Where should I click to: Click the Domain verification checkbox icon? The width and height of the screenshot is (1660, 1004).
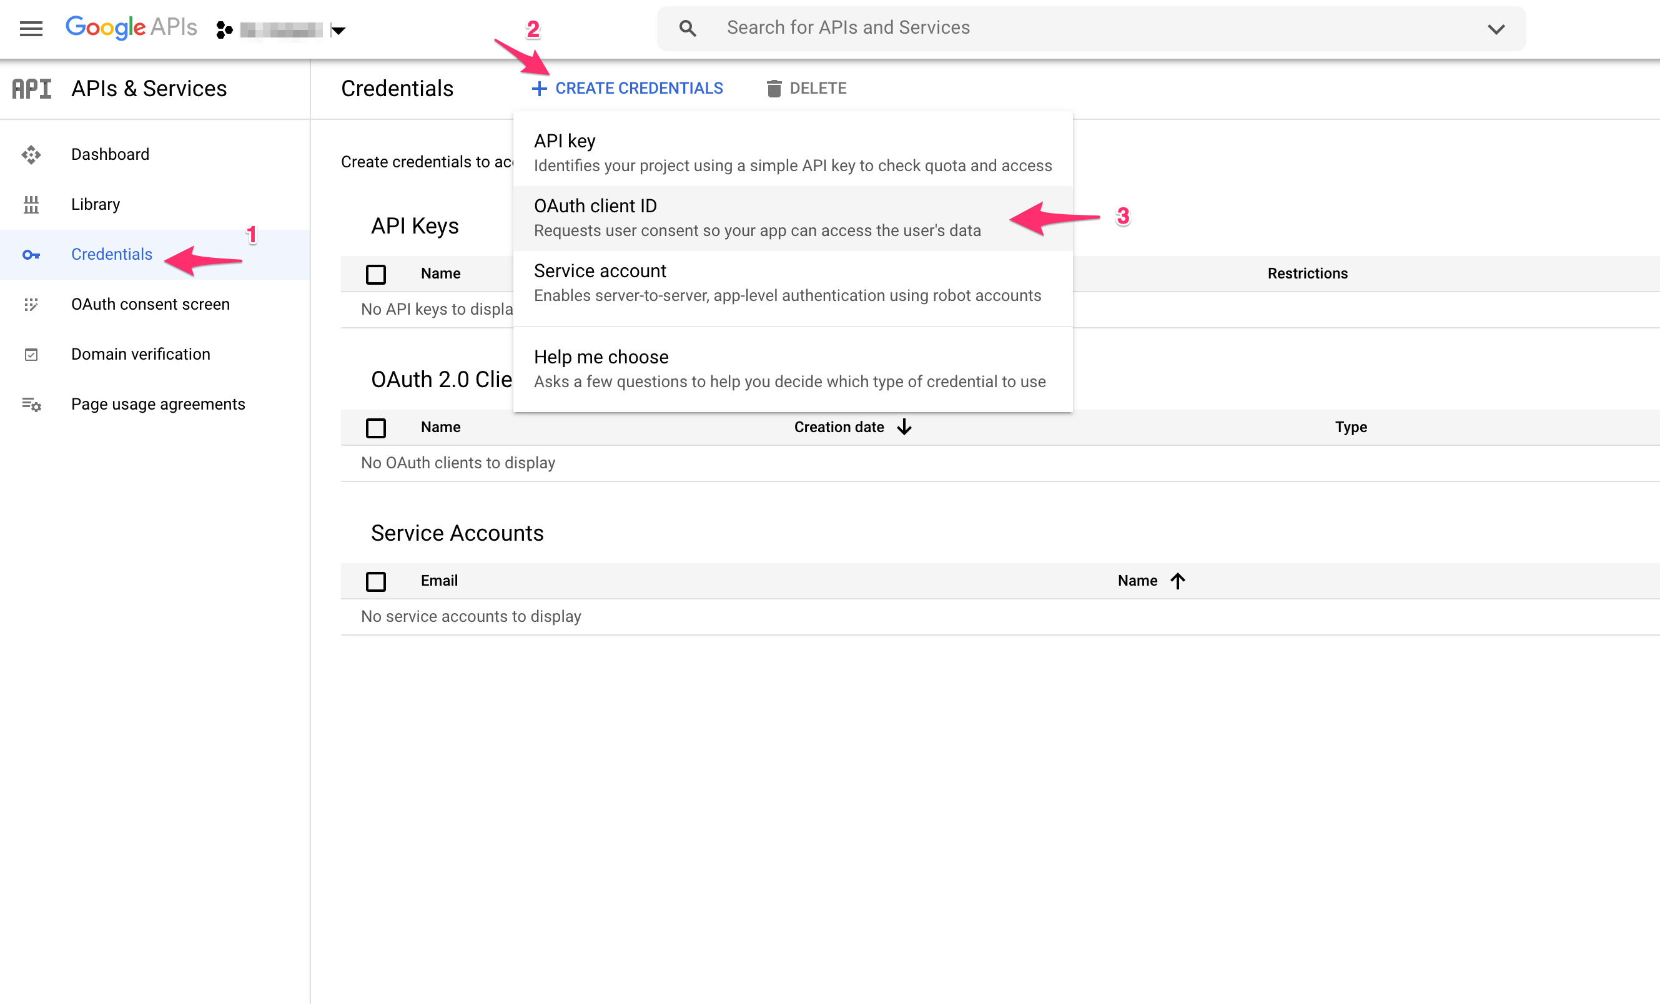point(31,354)
